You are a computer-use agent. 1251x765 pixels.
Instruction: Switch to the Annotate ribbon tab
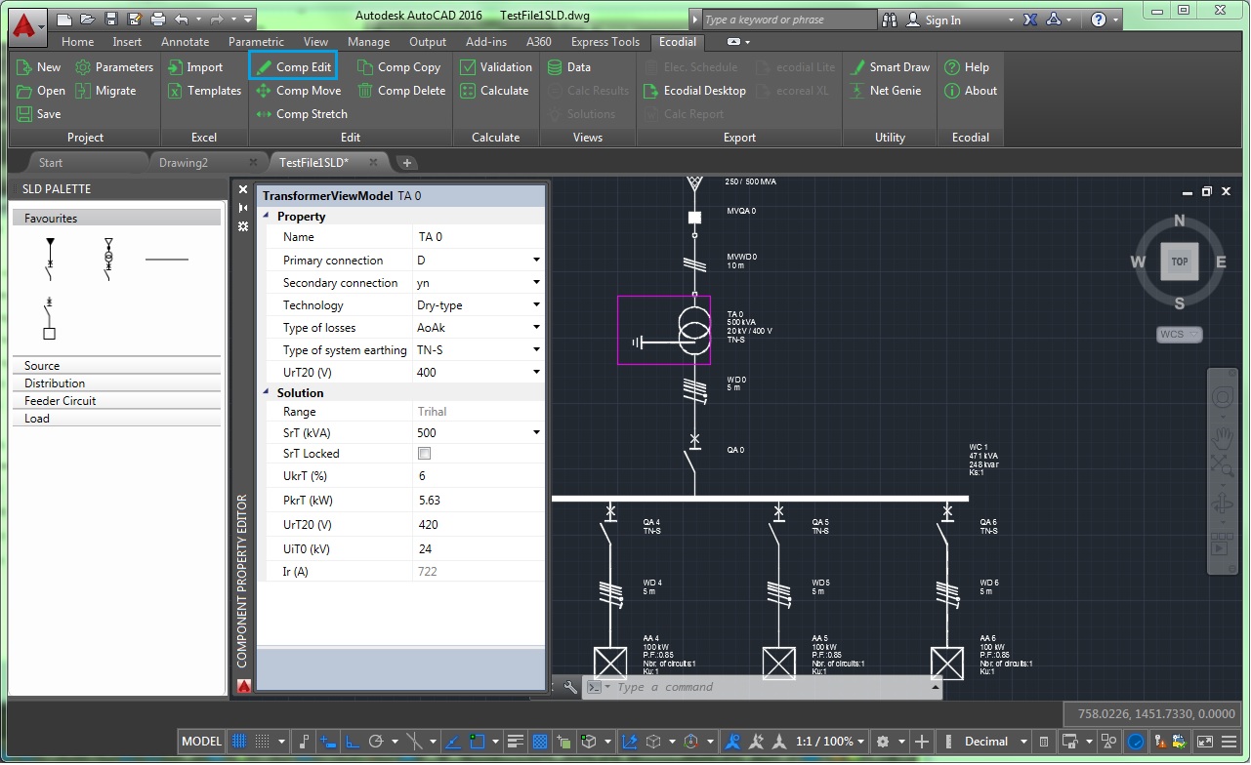pos(186,42)
